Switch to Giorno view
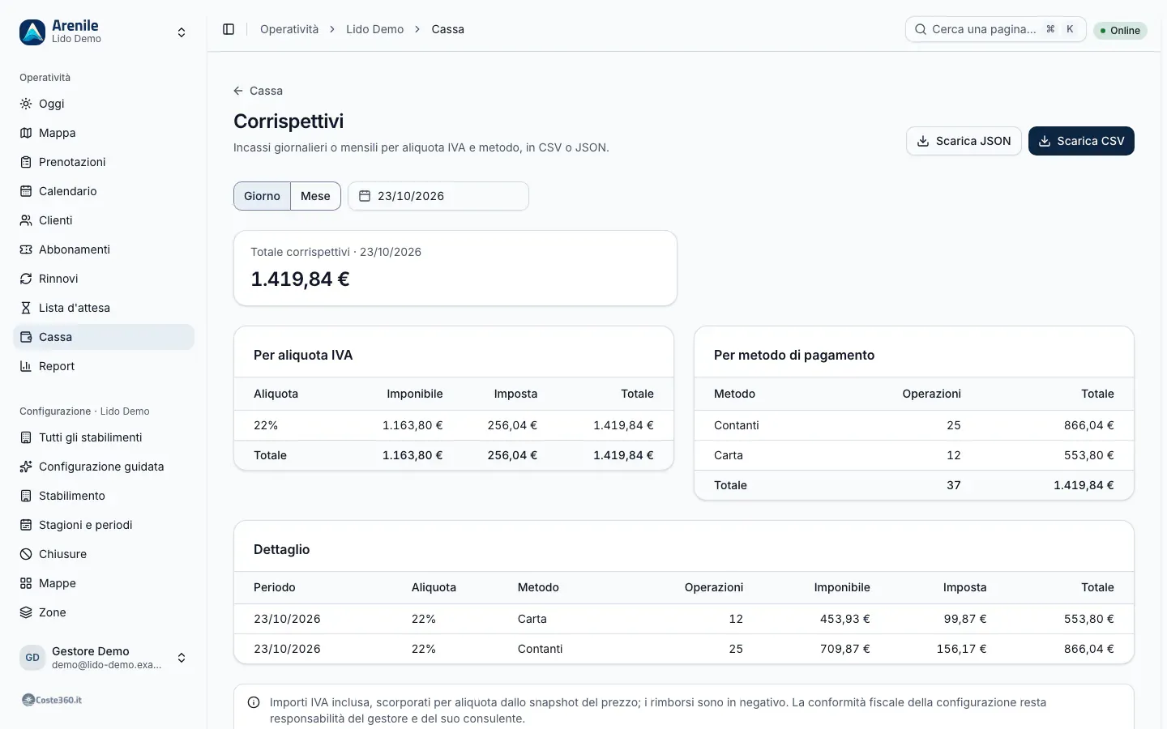Viewport: 1167px width, 729px height. pyautogui.click(x=262, y=196)
